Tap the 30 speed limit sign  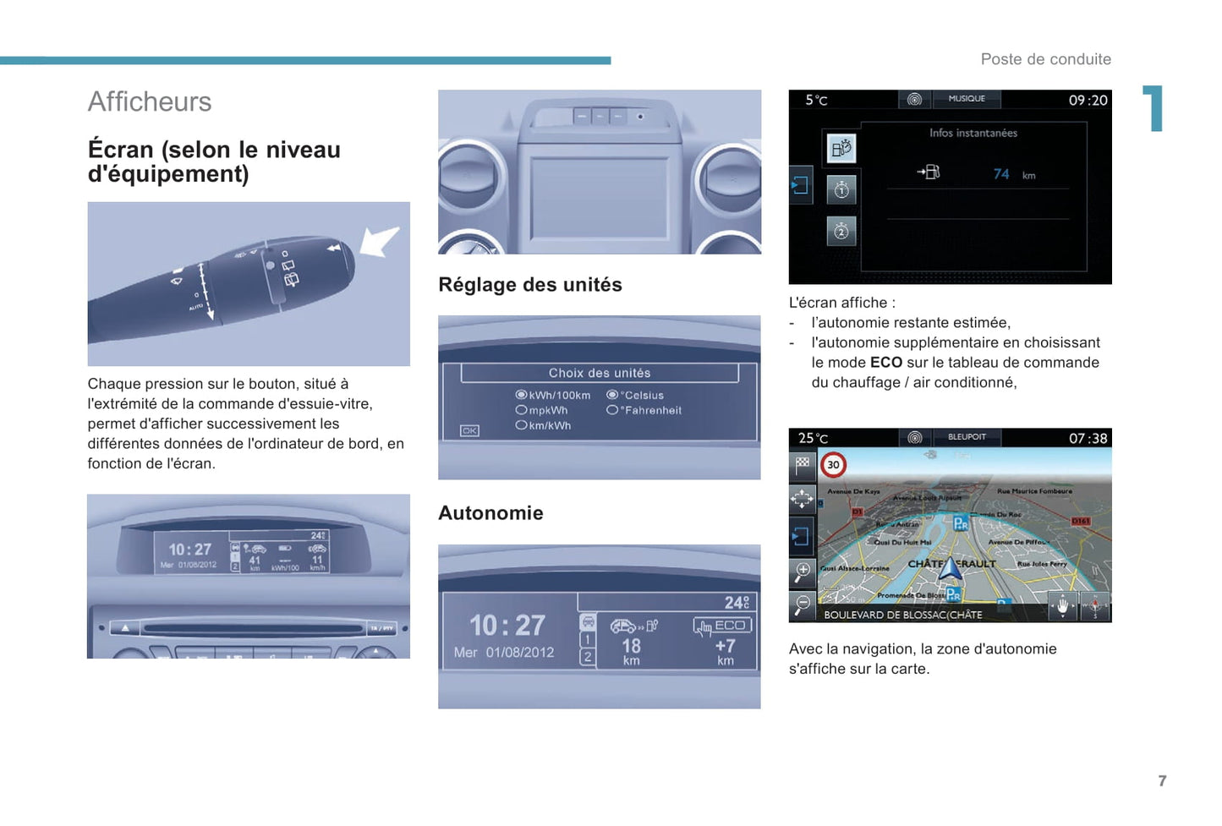[x=834, y=465]
